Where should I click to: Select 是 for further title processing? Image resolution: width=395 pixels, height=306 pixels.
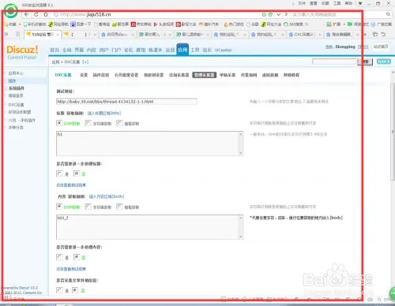59,174
